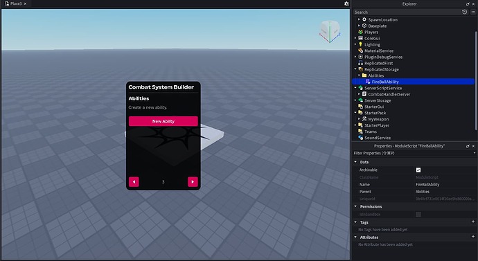Click the MaterialService icon

361,51
